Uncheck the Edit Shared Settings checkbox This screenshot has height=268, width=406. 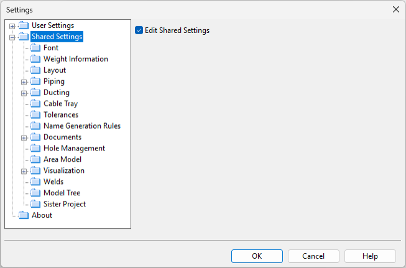tap(139, 30)
